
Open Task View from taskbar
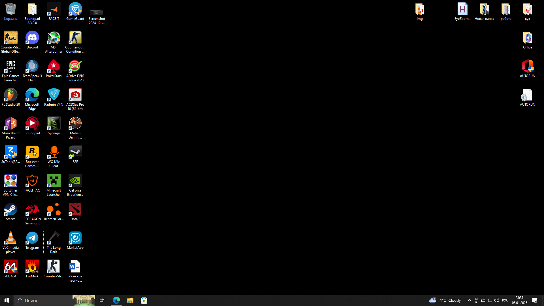tap(102, 300)
